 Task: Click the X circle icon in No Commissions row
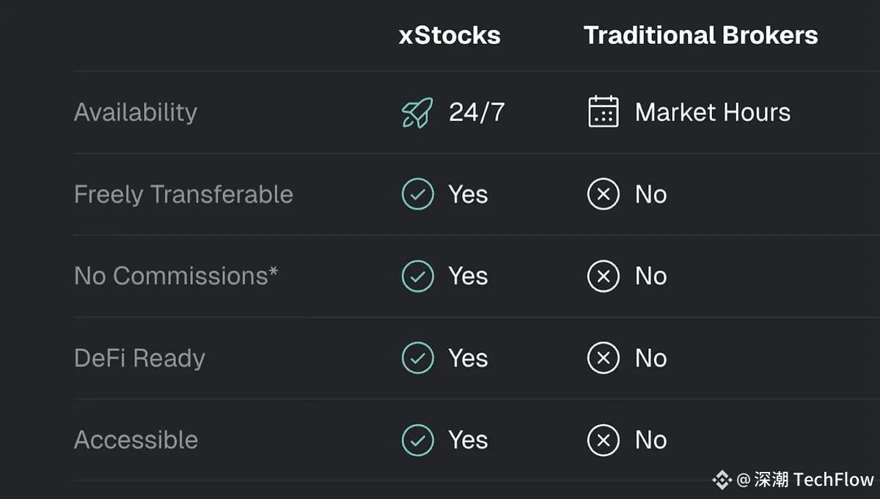pyautogui.click(x=604, y=276)
